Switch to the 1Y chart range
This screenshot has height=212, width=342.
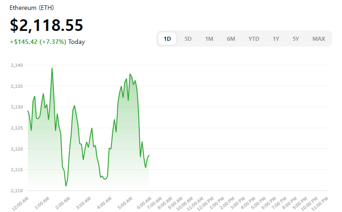tap(276, 39)
